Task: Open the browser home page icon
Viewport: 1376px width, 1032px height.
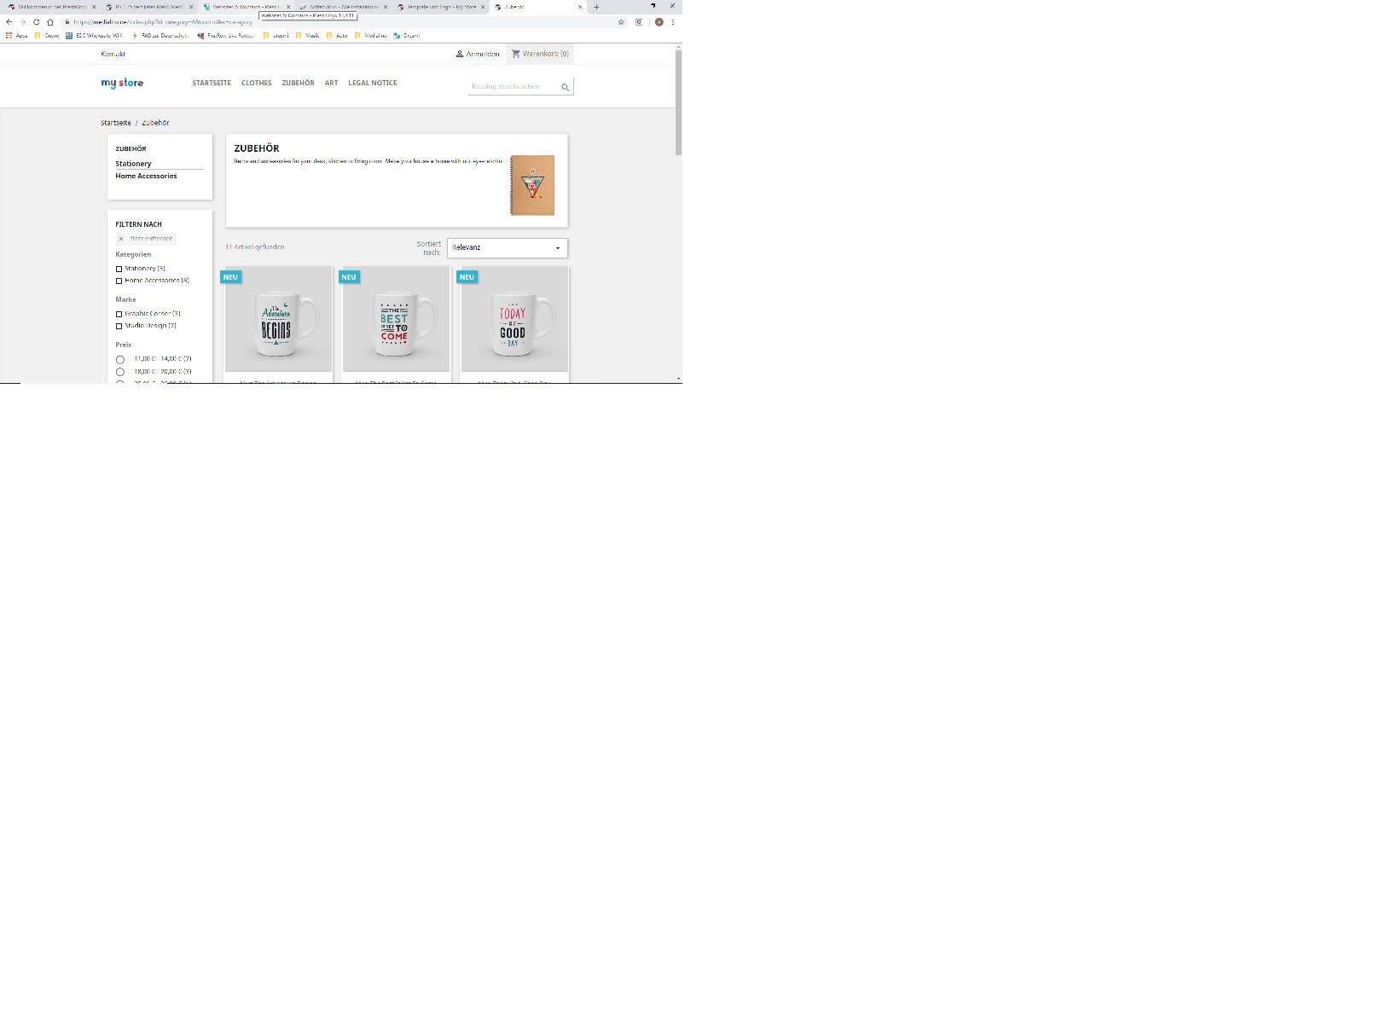Action: click(x=50, y=22)
